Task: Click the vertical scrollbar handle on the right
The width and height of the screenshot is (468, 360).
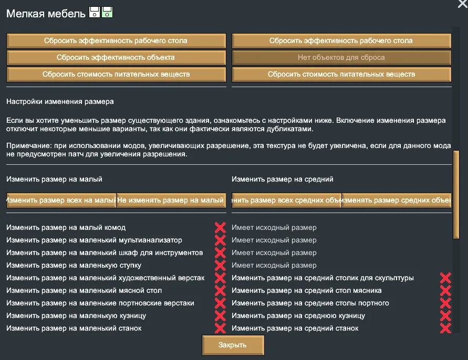Action: [x=456, y=195]
